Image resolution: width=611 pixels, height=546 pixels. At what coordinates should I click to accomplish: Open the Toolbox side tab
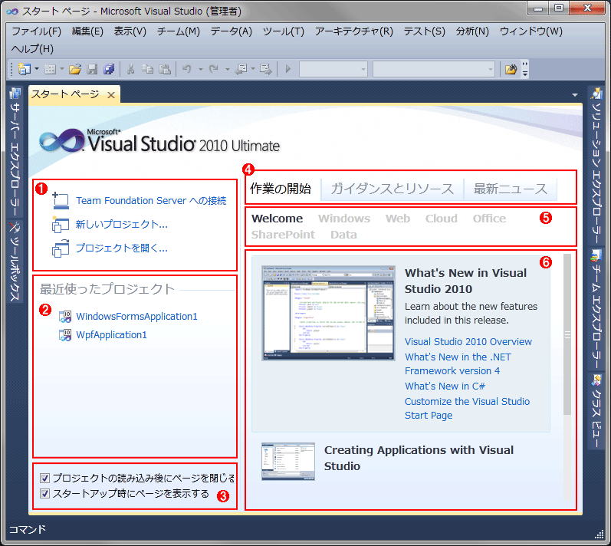(15, 261)
